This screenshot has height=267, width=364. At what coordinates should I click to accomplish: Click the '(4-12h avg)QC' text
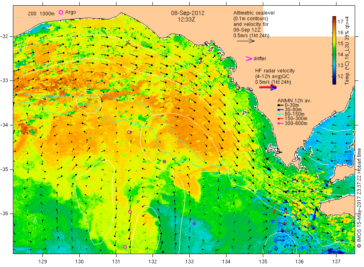pos(272,76)
